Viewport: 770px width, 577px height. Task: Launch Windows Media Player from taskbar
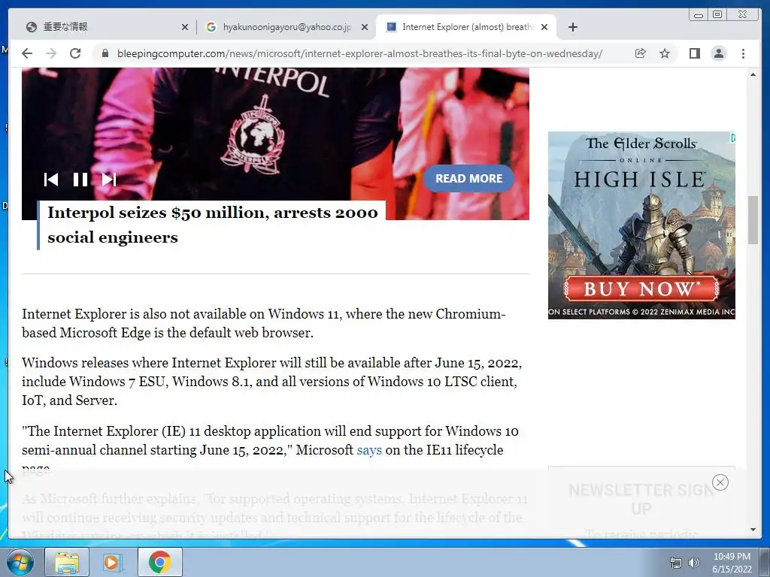(x=113, y=562)
